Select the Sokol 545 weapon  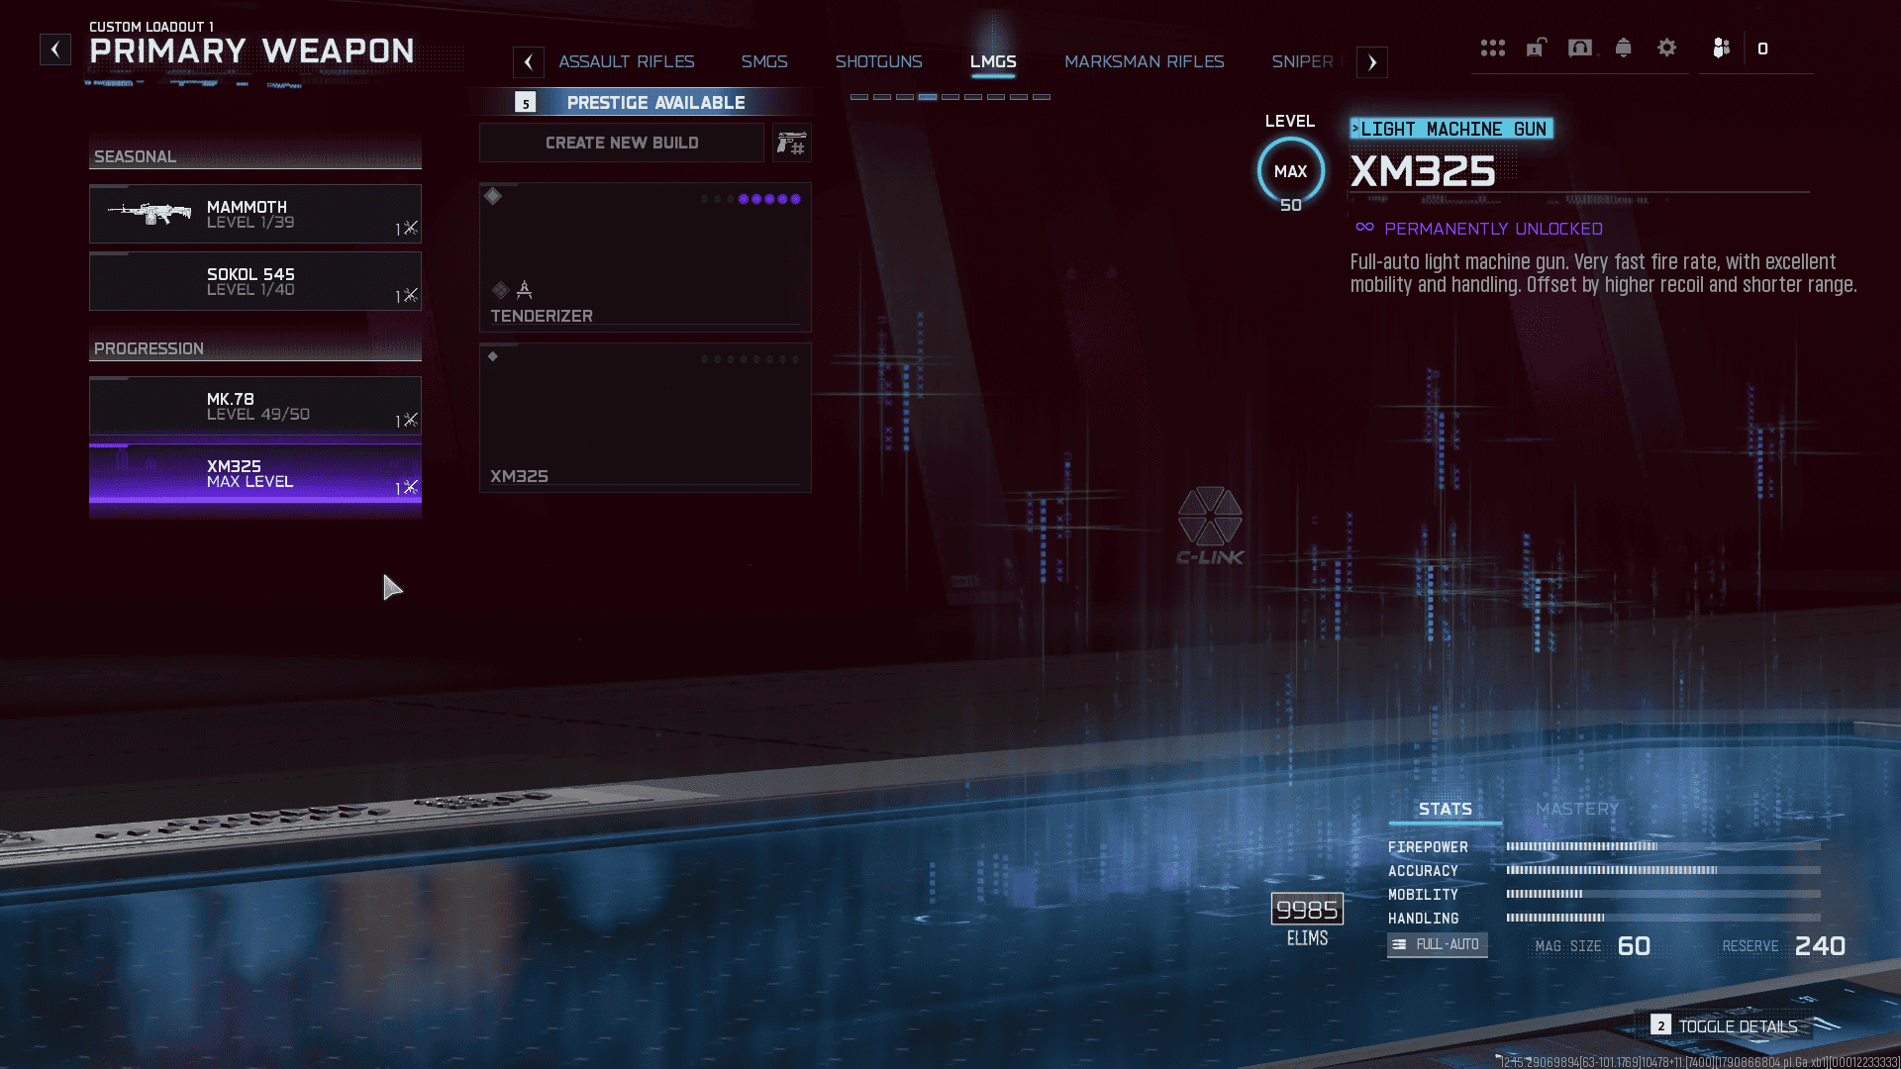tap(255, 281)
